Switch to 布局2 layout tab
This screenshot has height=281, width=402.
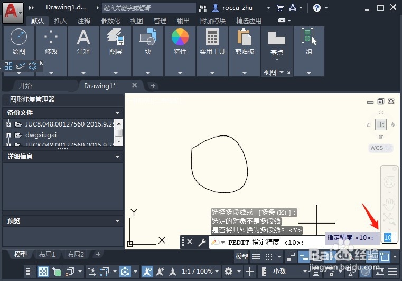(x=76, y=254)
